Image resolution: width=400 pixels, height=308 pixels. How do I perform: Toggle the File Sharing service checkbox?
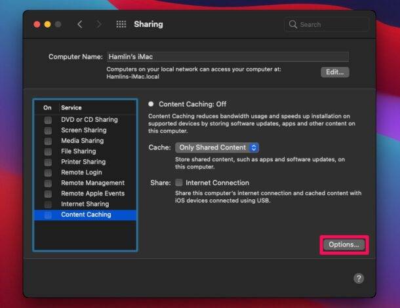[48, 151]
